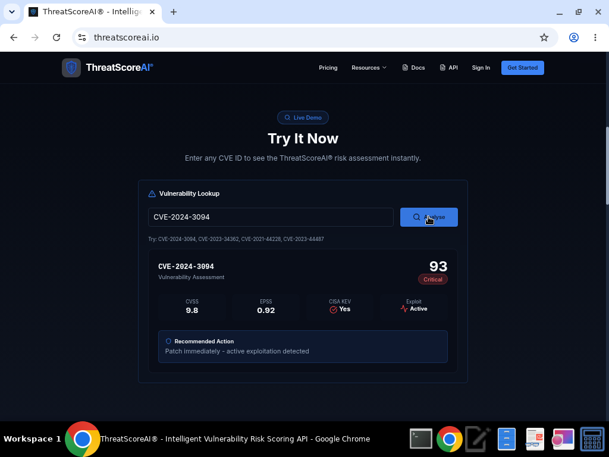The width and height of the screenshot is (609, 457).
Task: Go back to previous page
Action: 14,37
